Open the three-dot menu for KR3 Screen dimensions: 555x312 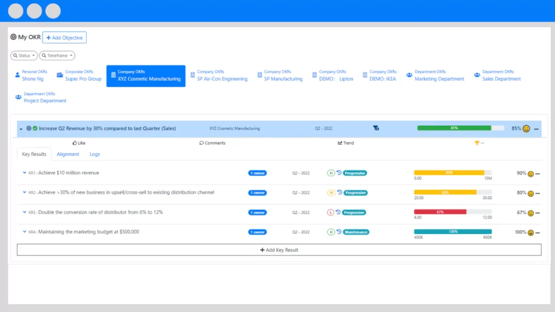pos(538,213)
